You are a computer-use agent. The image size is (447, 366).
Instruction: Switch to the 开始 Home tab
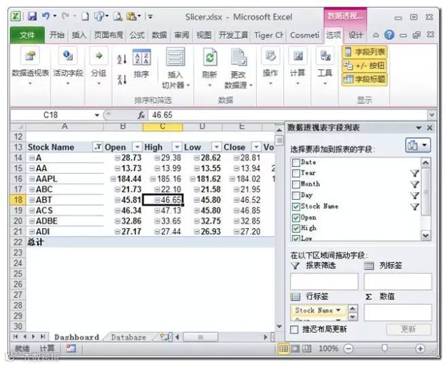click(57, 35)
